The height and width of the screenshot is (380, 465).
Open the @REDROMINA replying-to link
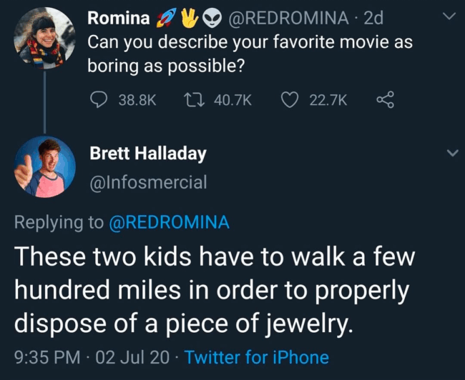169,222
